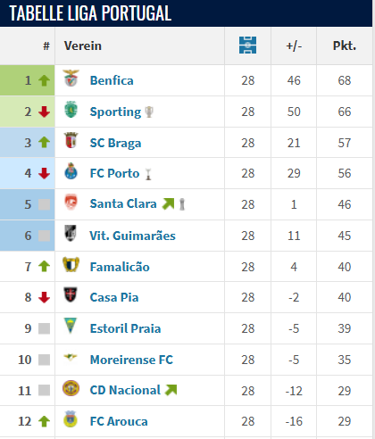The width and height of the screenshot is (375, 439).
Task: Click the Famalicão club crest
Action: pos(71,264)
